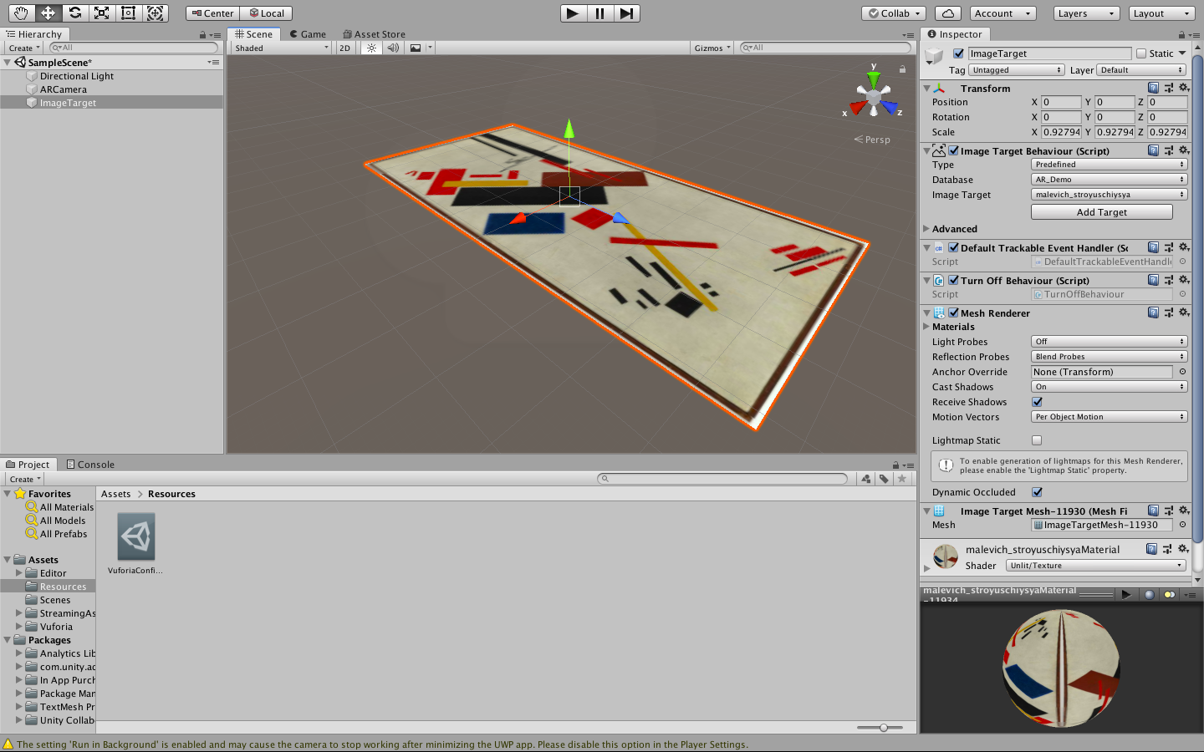1204x752 pixels.
Task: Uncheck Dynamic Occluded
Action: coord(1037,492)
